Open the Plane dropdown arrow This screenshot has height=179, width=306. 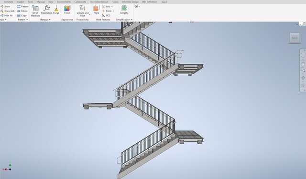pos(97,15)
